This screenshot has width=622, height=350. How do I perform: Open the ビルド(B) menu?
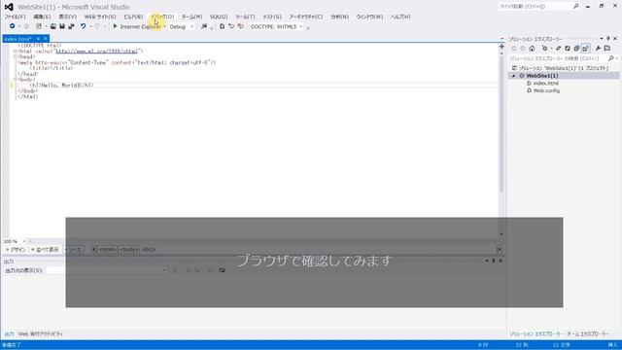coord(133,17)
